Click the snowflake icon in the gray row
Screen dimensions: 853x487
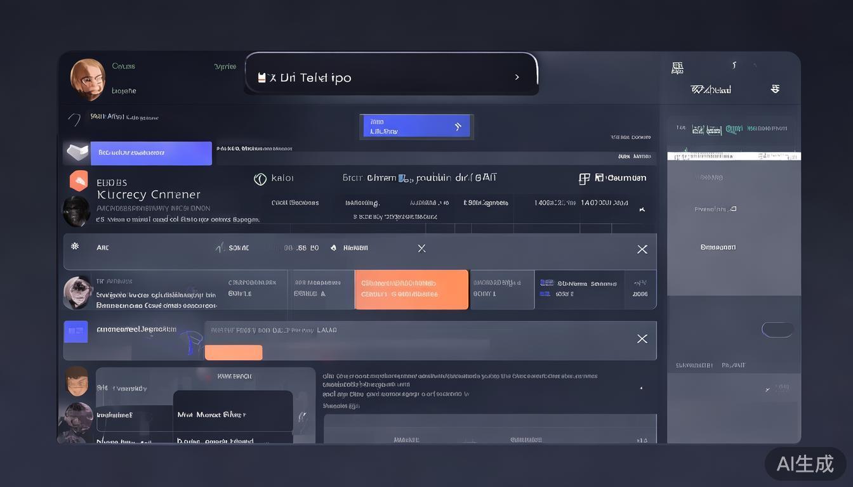coord(75,246)
